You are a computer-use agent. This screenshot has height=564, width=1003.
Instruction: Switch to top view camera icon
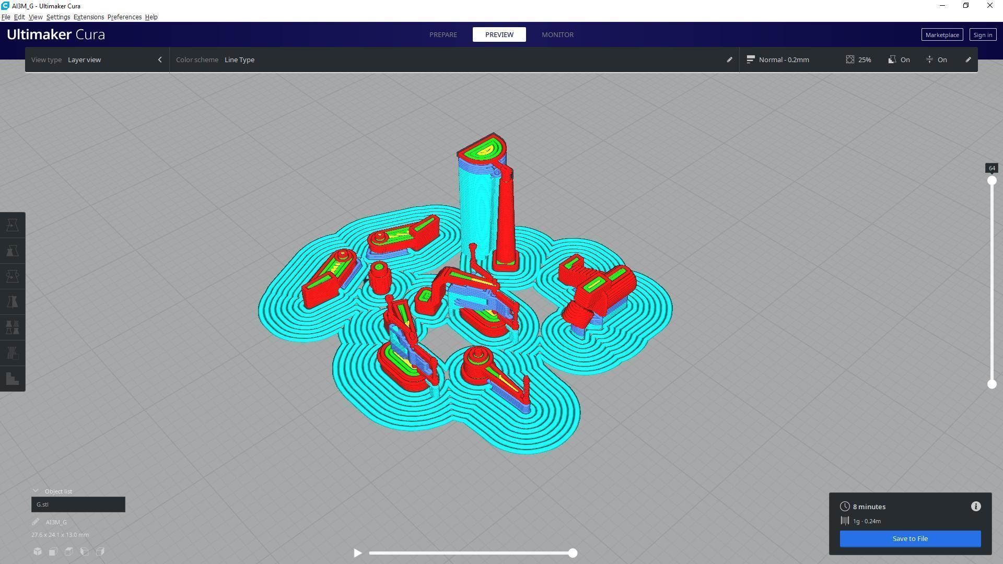click(x=69, y=551)
